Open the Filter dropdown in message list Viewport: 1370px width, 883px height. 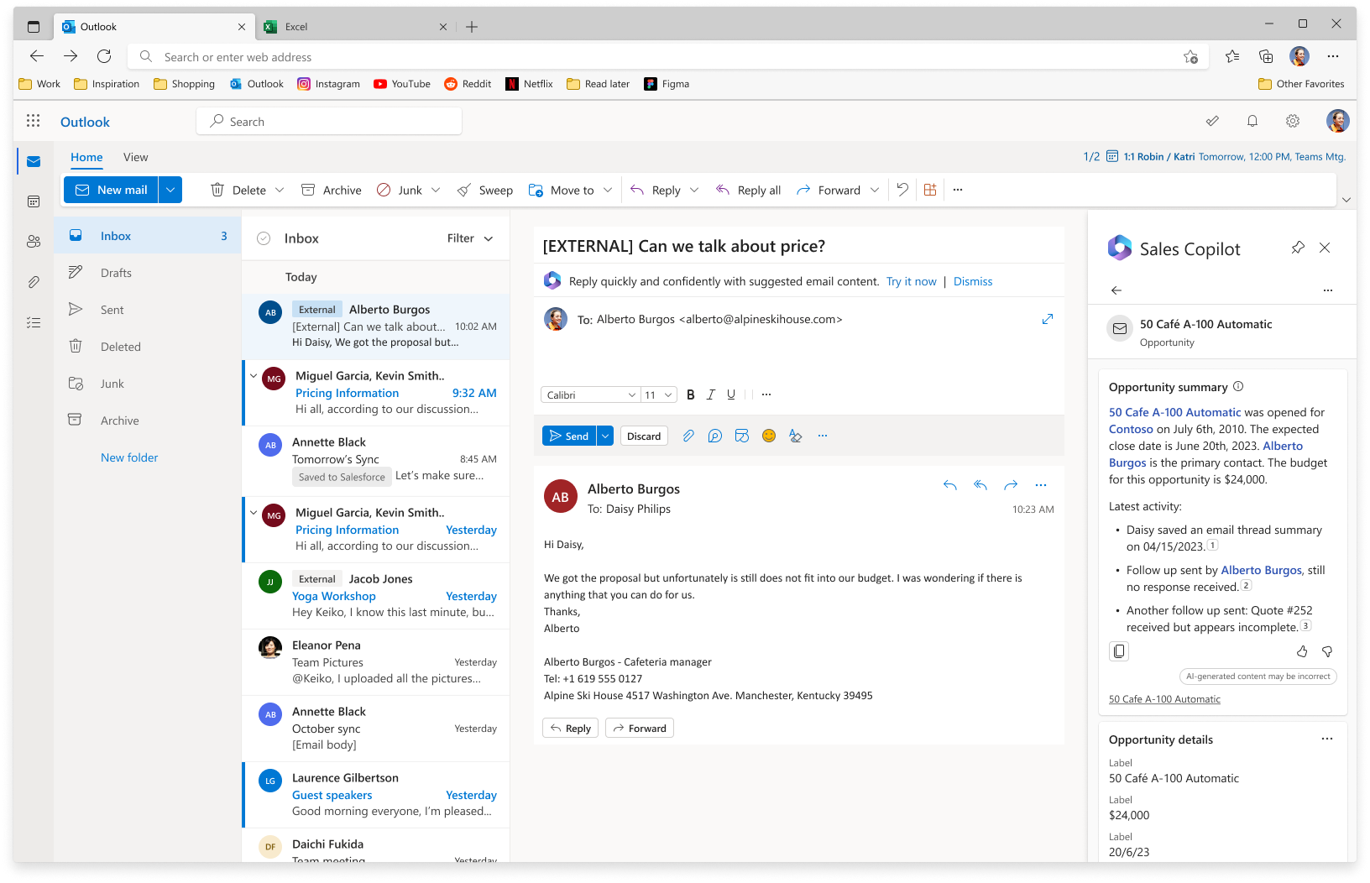coord(470,238)
